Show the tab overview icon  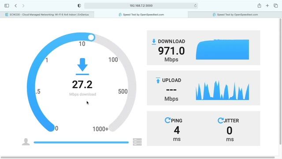276,6
